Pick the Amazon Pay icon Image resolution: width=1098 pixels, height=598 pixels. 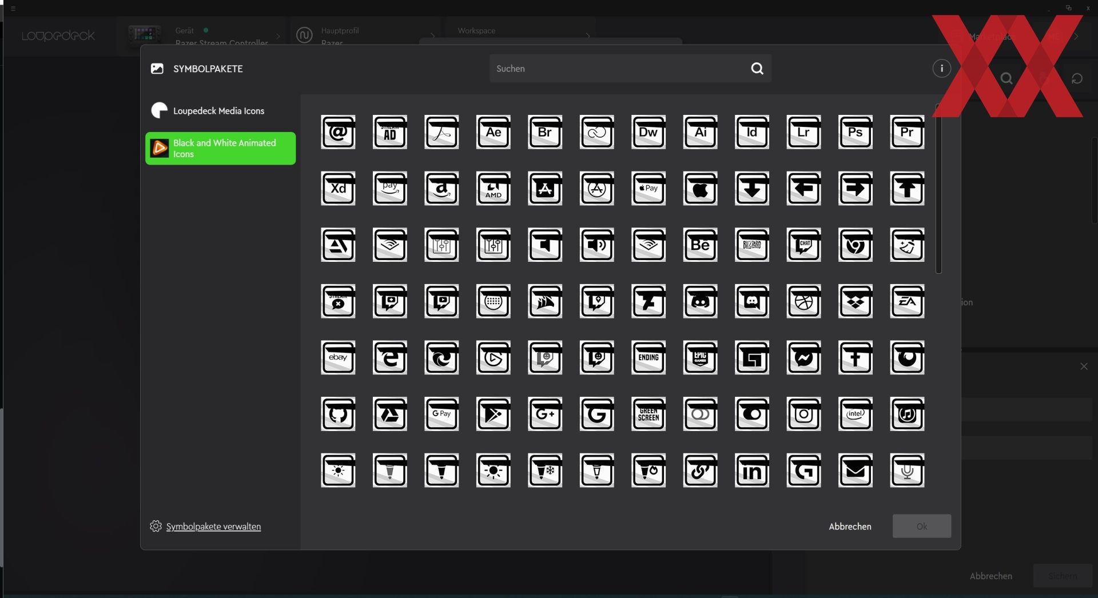tap(390, 189)
